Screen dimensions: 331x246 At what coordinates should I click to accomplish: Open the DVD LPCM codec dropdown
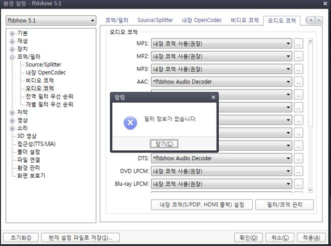coord(221,171)
